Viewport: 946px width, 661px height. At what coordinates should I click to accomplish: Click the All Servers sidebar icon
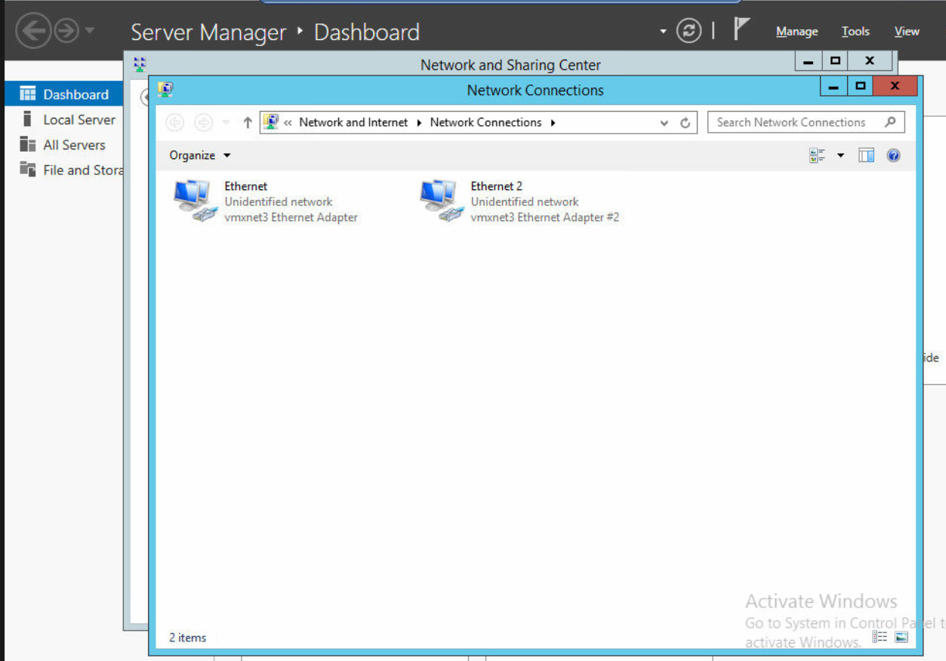[x=28, y=144]
